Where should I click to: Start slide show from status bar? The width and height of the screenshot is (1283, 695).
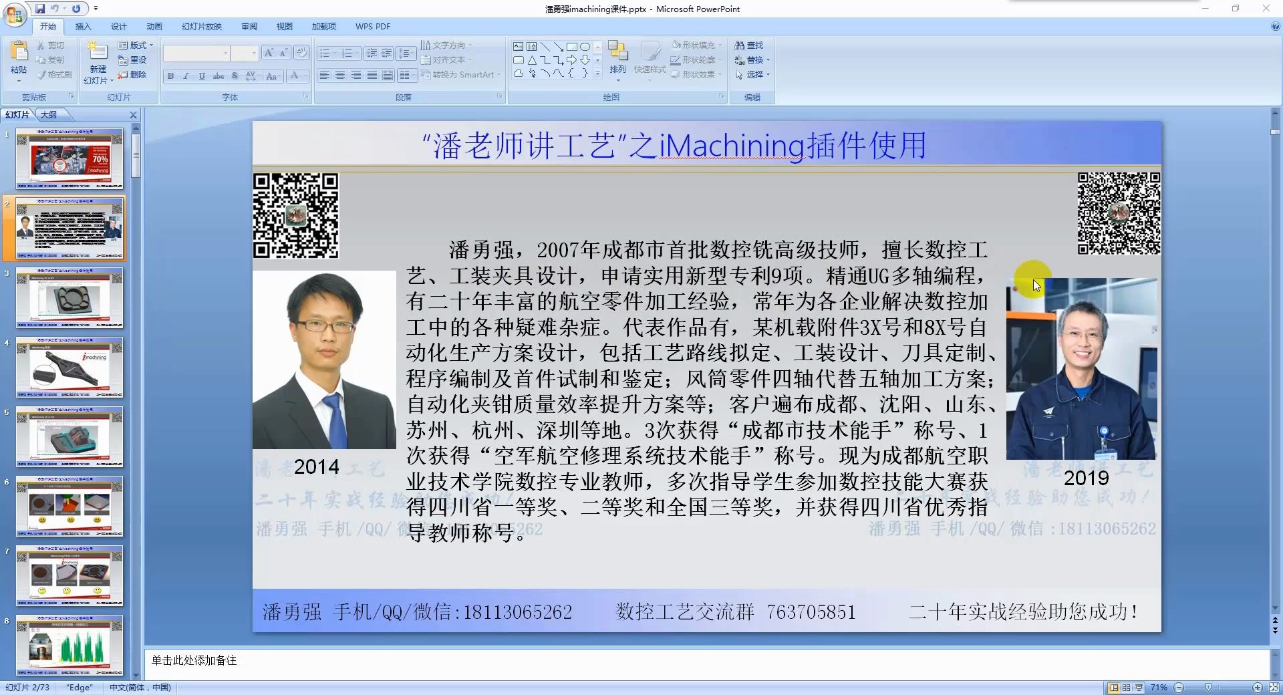(x=1139, y=688)
